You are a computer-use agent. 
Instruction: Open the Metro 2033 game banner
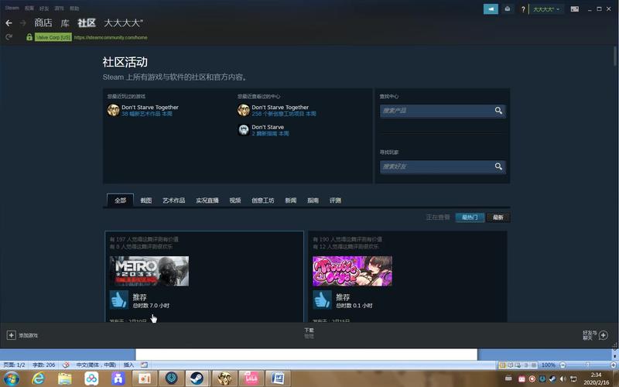[x=149, y=271]
